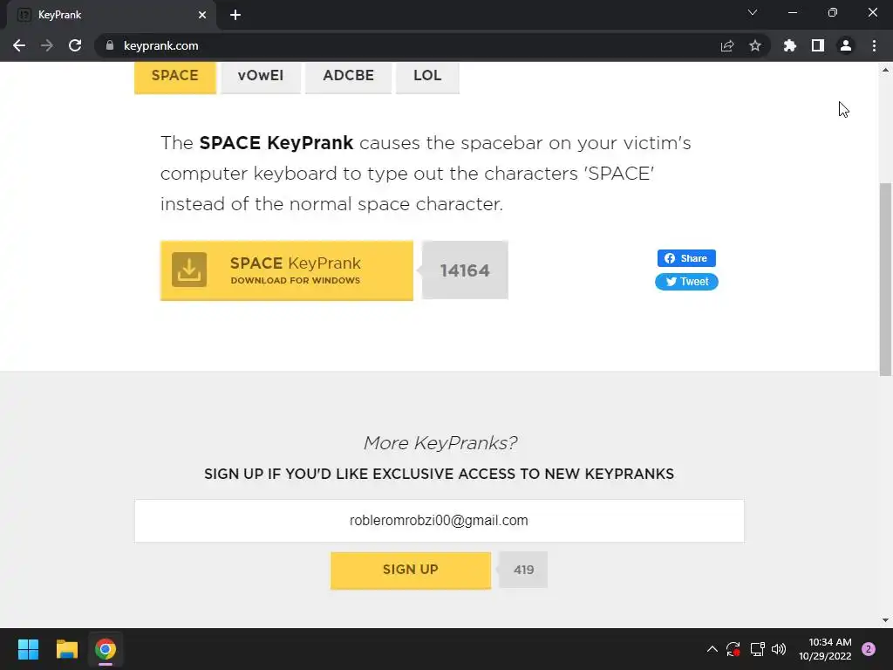Open tab search chevron
This screenshot has width=893, height=670.
click(753, 12)
